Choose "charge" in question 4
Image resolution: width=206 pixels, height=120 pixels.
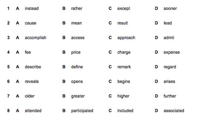(x=124, y=52)
